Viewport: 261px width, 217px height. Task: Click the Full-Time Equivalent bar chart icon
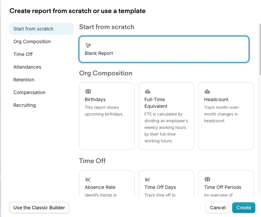point(148,91)
